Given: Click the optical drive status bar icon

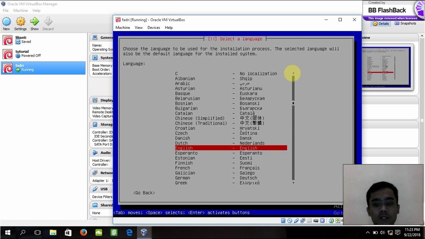Looking at the screenshot, I should (290, 221).
